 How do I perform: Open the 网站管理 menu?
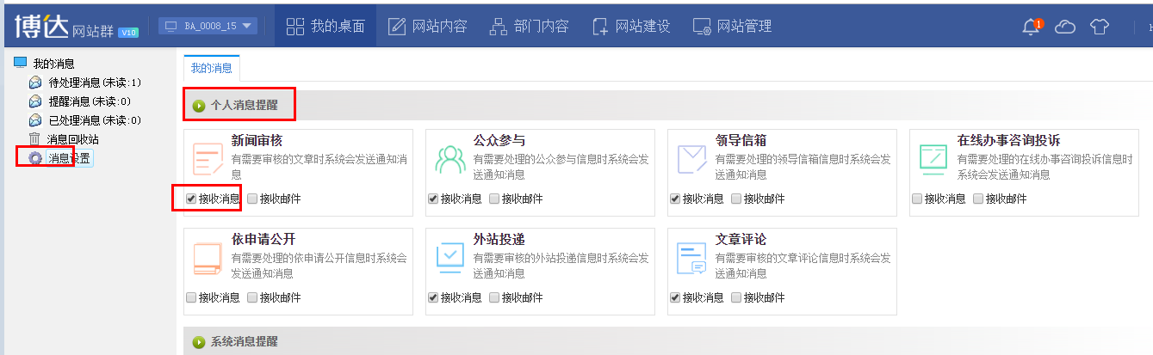[732, 26]
